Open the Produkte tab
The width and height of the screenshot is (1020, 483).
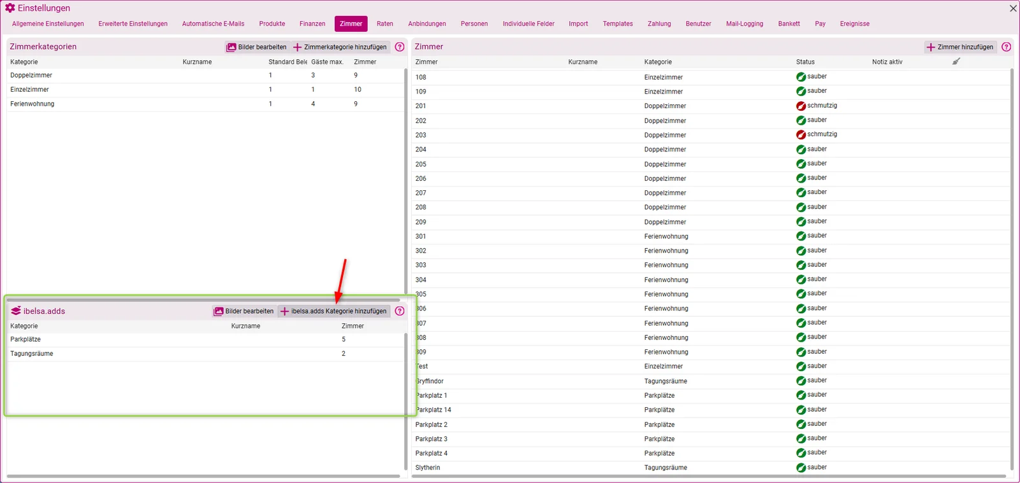272,24
